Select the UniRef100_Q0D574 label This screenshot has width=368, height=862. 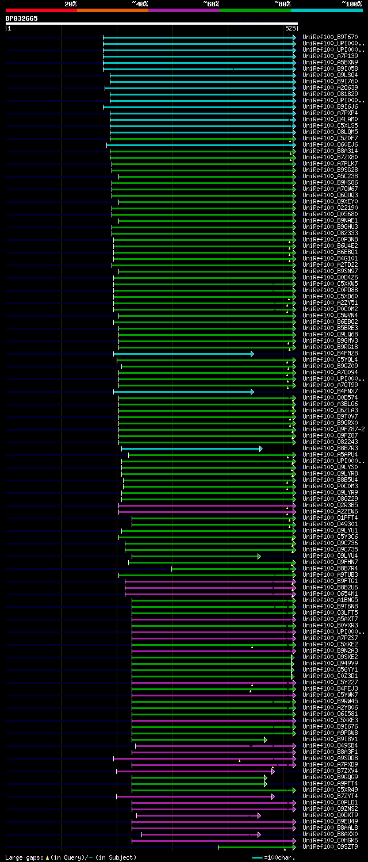(x=331, y=398)
